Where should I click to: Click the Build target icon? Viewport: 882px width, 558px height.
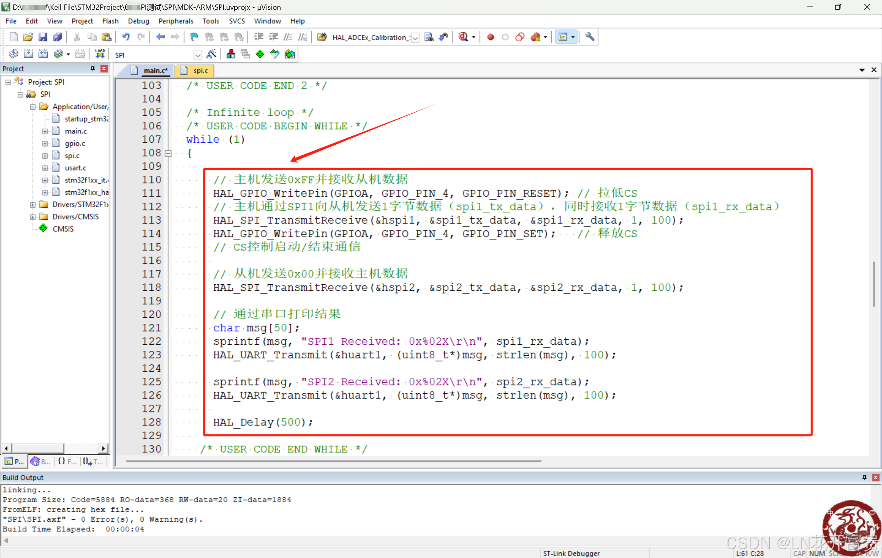29,54
